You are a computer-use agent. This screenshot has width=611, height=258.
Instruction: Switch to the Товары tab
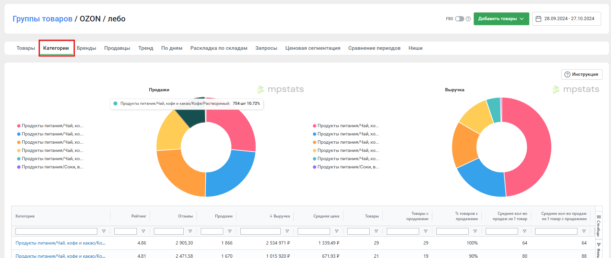(26, 48)
